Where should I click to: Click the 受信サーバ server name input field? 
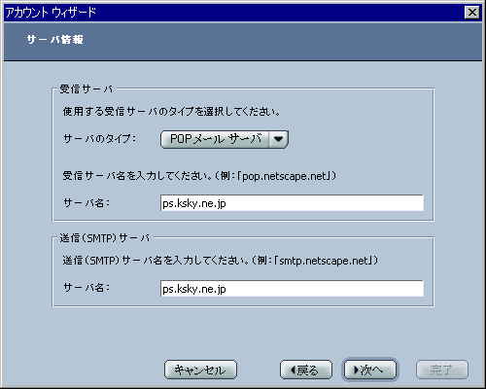click(292, 203)
